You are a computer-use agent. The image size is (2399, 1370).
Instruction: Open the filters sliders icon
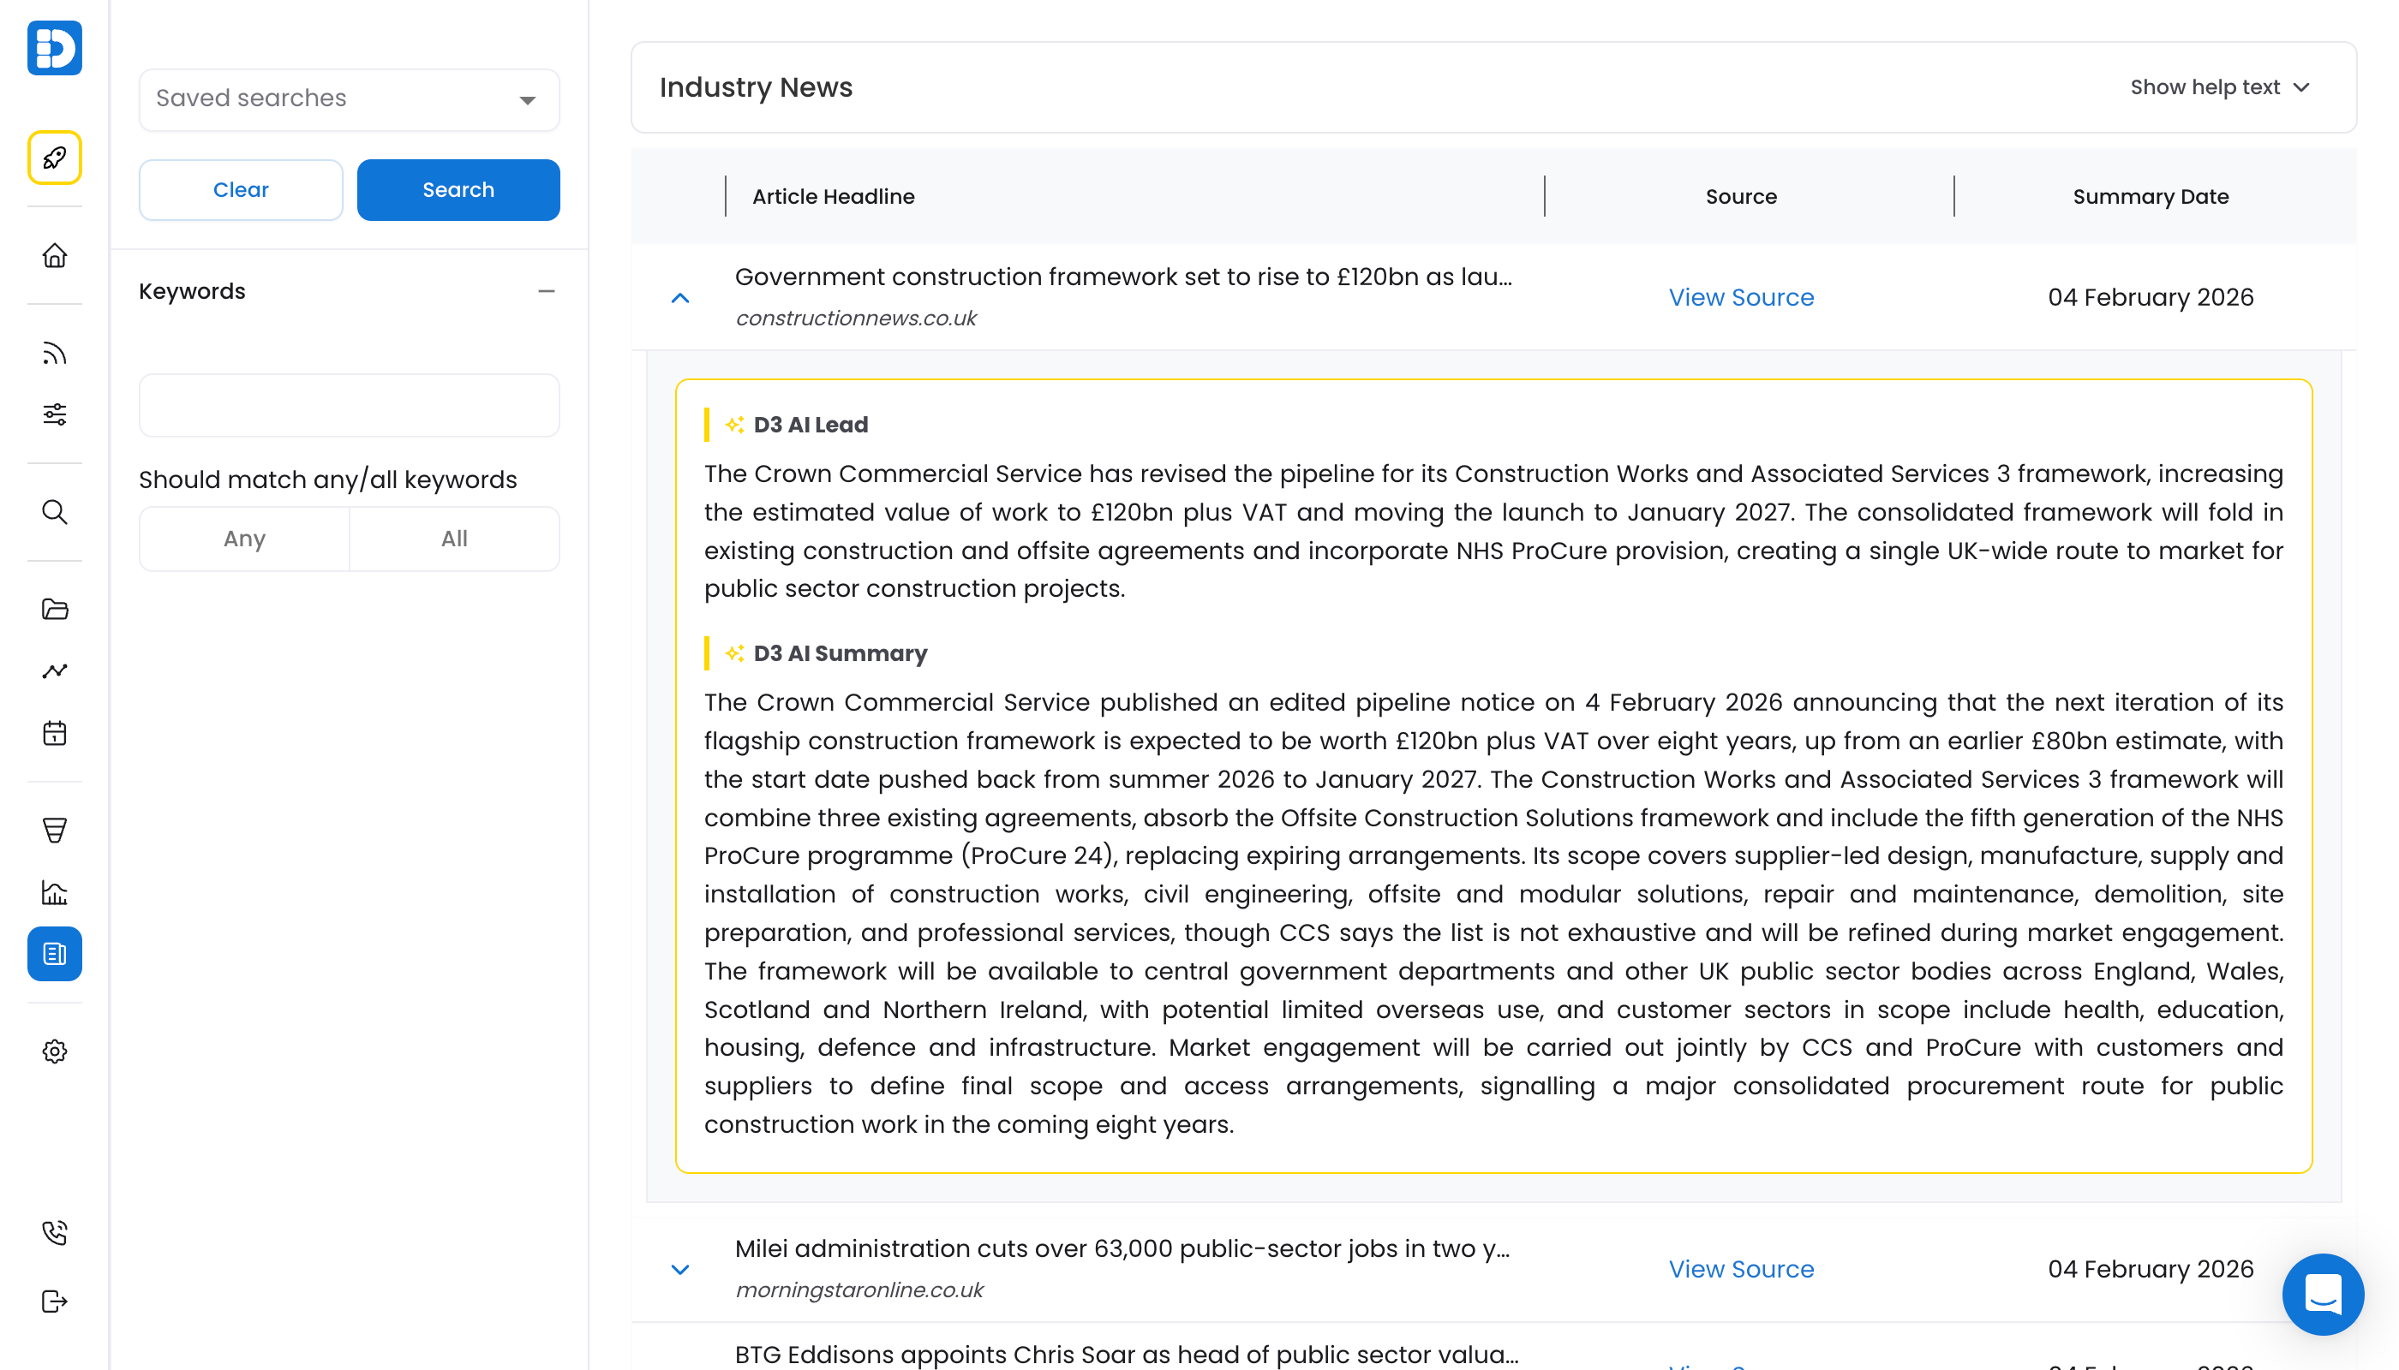pyautogui.click(x=54, y=414)
